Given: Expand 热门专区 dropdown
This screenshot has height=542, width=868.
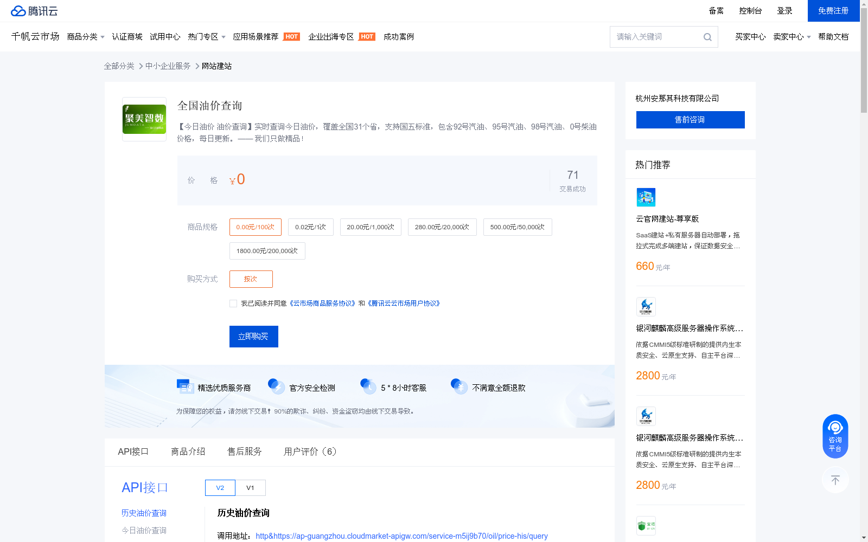Looking at the screenshot, I should coord(207,37).
